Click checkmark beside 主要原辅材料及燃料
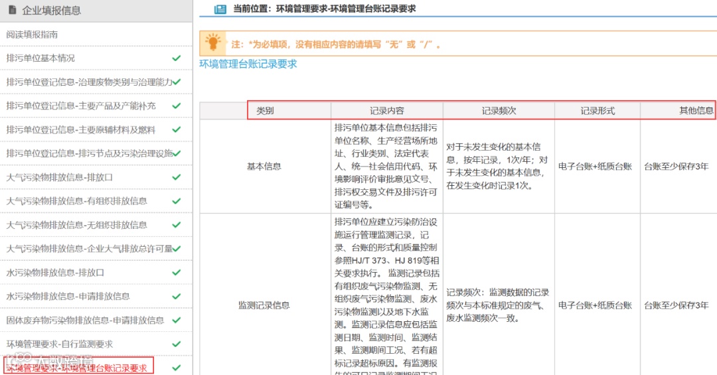This screenshot has height=375, width=717. click(x=177, y=130)
